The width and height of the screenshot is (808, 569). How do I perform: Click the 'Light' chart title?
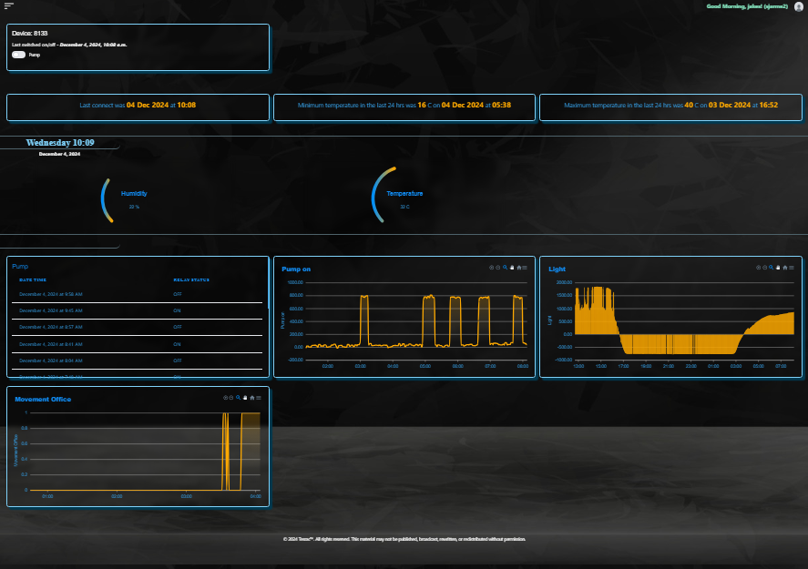click(x=557, y=269)
